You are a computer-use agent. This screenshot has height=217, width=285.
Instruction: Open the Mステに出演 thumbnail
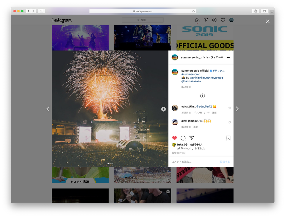click(80, 175)
